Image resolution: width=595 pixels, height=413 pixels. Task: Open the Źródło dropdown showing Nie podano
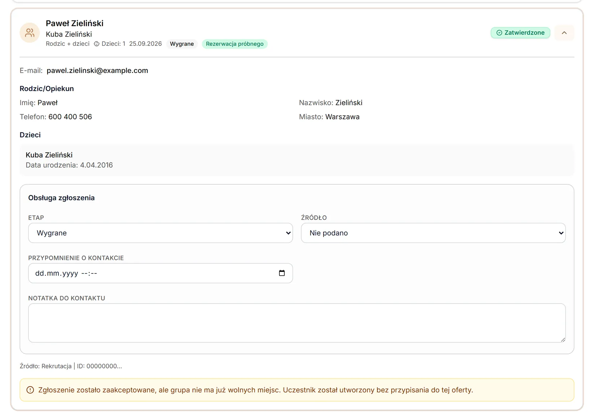(x=433, y=233)
